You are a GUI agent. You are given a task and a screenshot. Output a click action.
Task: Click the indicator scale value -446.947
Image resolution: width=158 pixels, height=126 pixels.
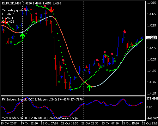152,118
